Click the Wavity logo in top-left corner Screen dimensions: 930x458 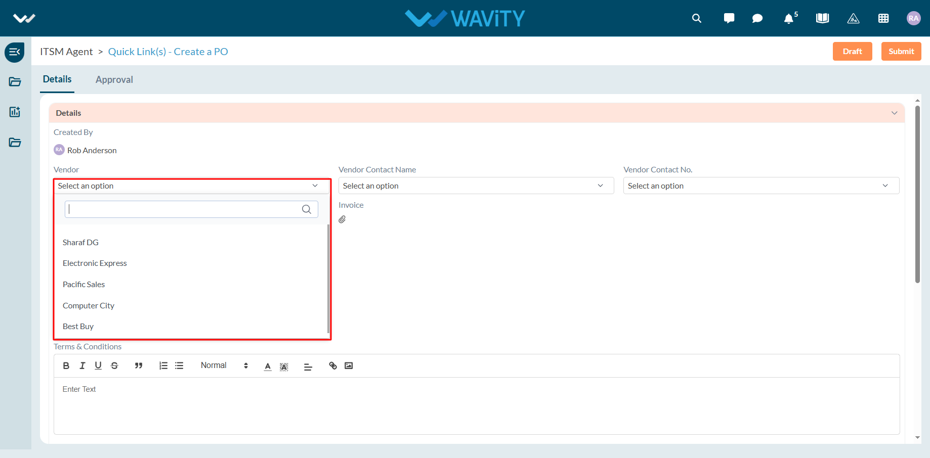click(x=24, y=19)
